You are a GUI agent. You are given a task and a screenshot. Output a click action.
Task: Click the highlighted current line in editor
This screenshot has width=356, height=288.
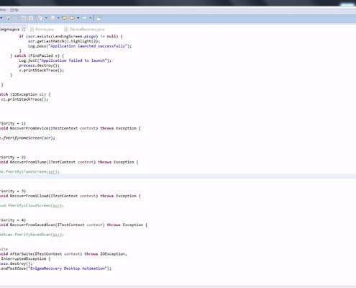(x=178, y=176)
